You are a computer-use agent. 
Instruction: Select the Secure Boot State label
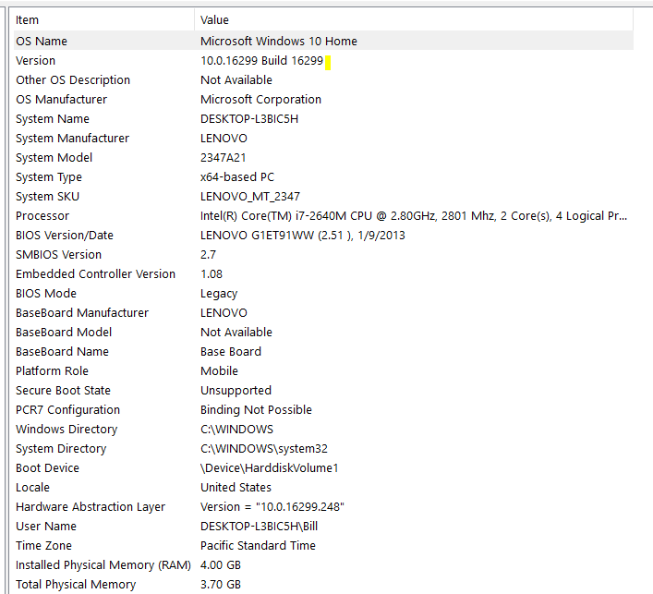pos(64,391)
